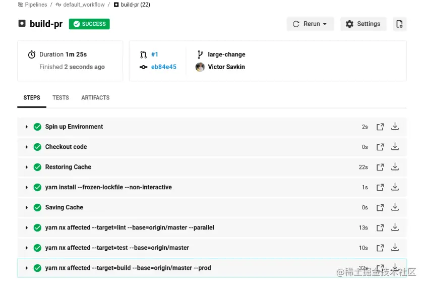The height and width of the screenshot is (286, 425).
Task: Click Victor Savkin's avatar
Action: pyautogui.click(x=200, y=67)
